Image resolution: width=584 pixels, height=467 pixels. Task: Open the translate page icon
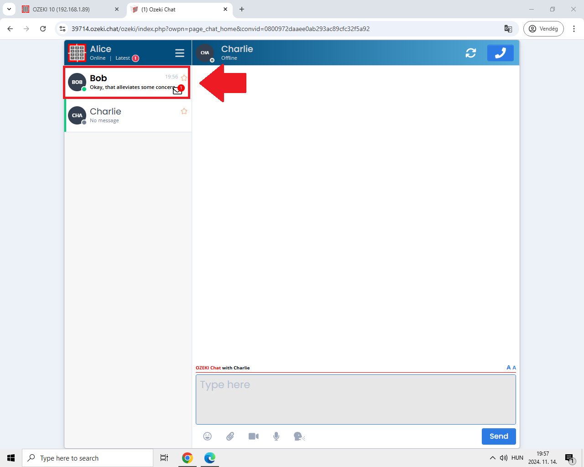[508, 29]
